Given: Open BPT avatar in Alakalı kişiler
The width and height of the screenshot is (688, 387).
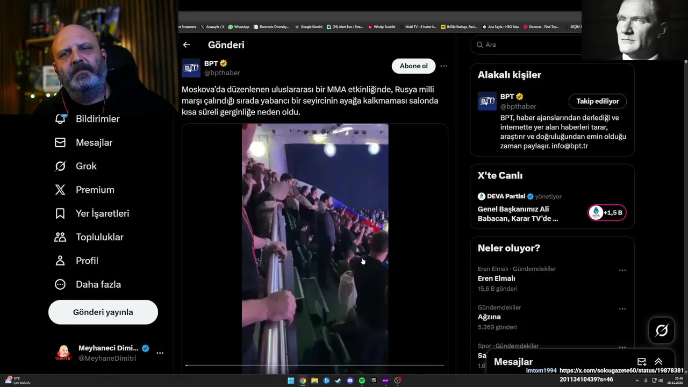Looking at the screenshot, I should pyautogui.click(x=487, y=101).
